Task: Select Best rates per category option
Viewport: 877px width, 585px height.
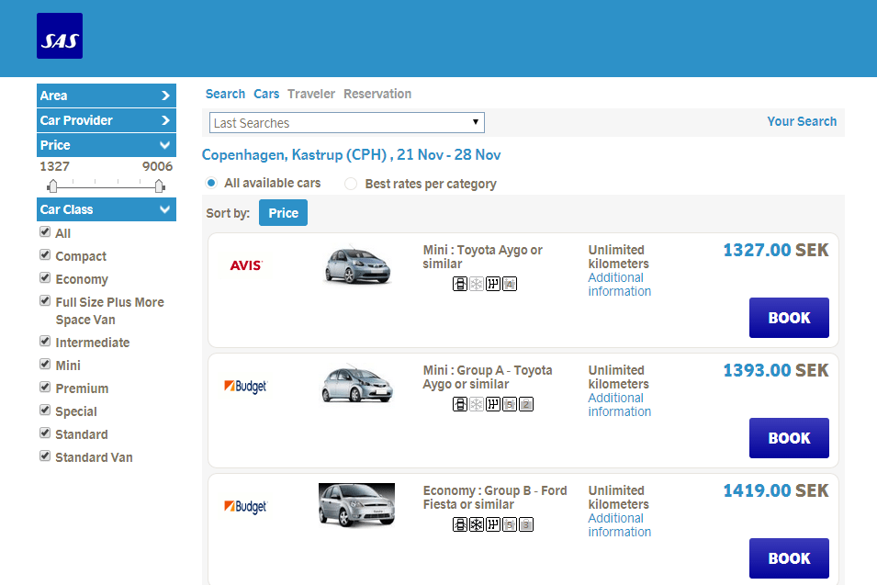Action: point(351,184)
